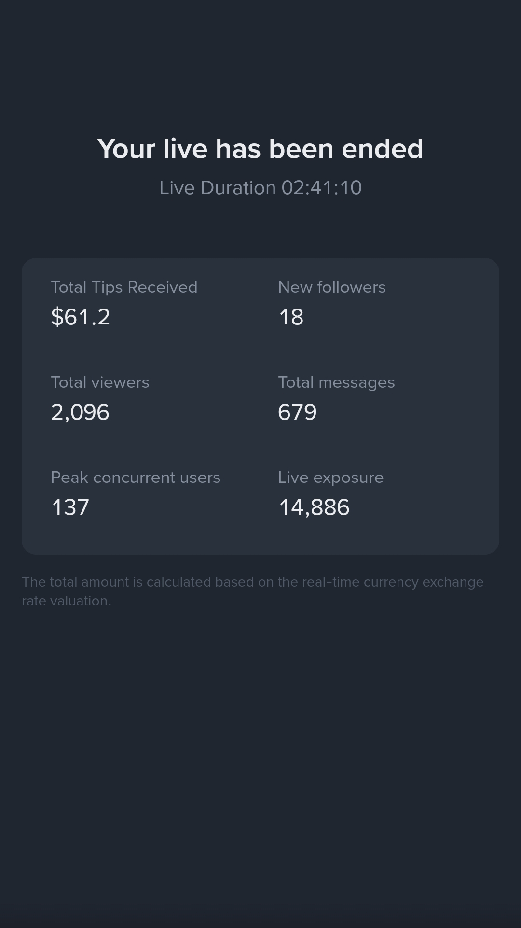Select the 'New followers' label
The height and width of the screenshot is (928, 521).
pyautogui.click(x=332, y=287)
